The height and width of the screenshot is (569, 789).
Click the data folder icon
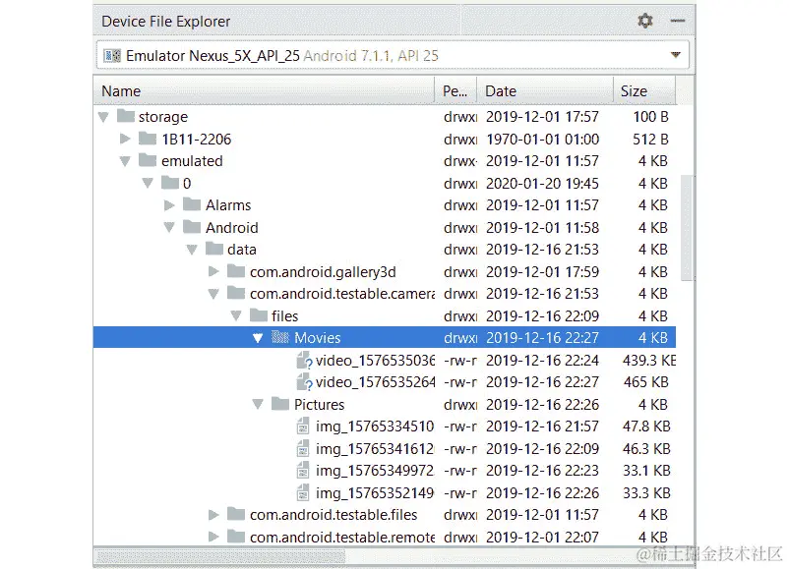pos(214,249)
